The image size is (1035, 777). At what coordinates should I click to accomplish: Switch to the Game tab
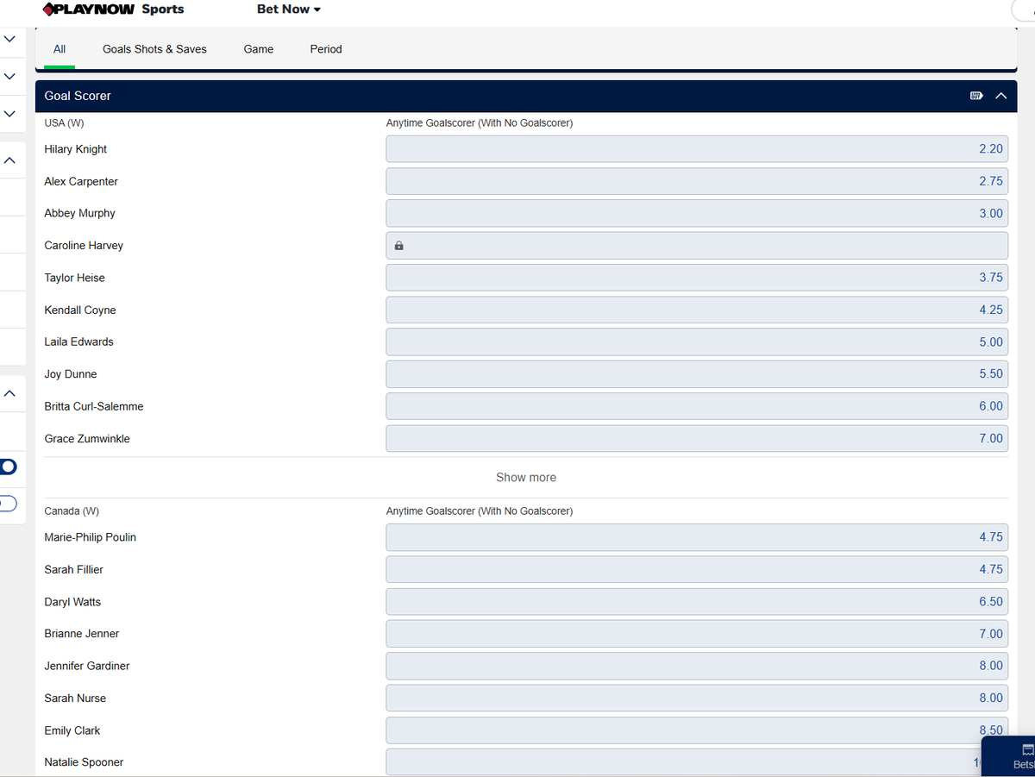click(x=259, y=49)
